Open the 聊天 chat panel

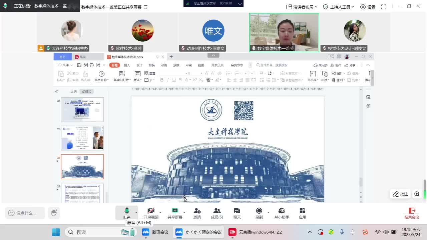tap(237, 213)
